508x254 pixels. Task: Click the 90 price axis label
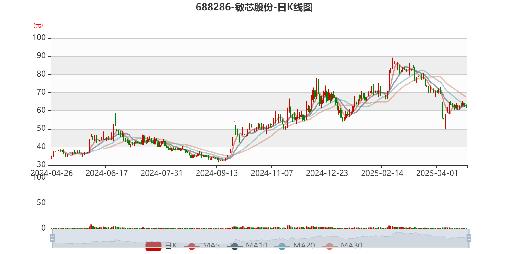[41, 56]
